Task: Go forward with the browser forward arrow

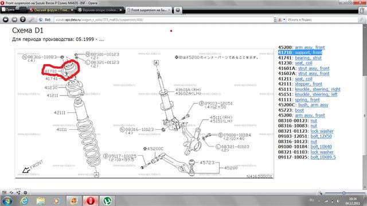Action: pos(14,19)
